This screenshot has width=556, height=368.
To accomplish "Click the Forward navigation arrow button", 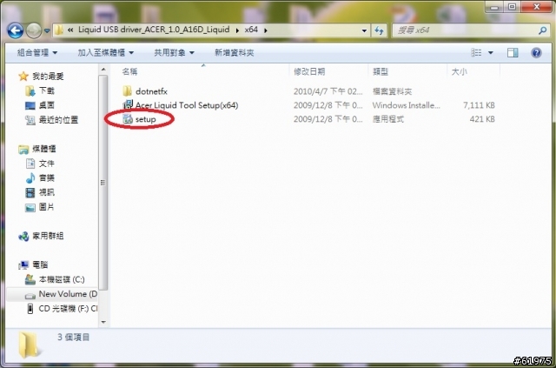I will point(34,30).
